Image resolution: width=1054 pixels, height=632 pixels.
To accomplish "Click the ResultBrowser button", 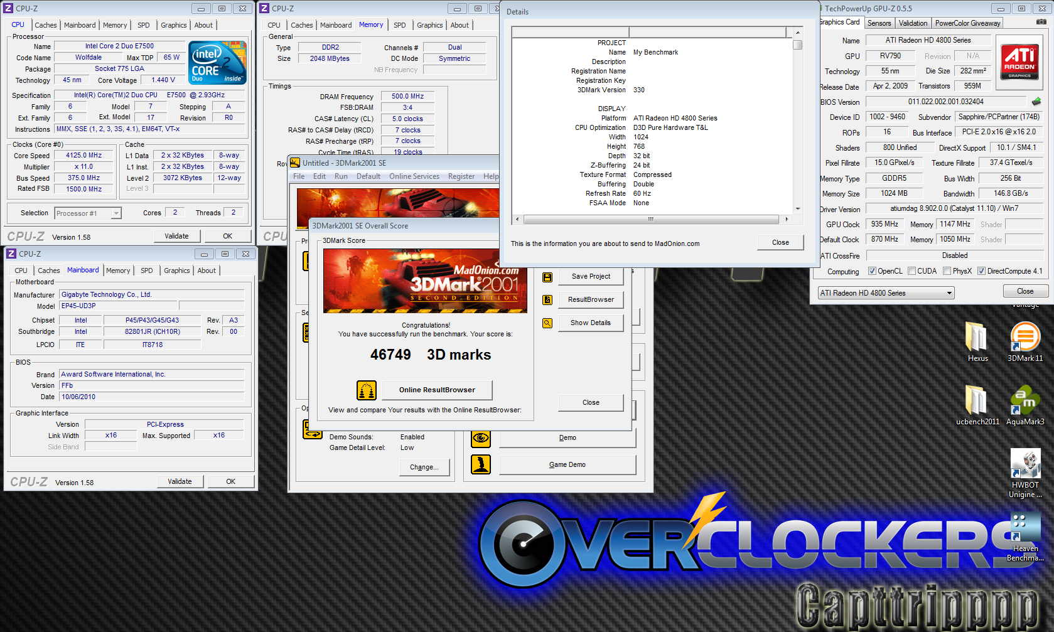I will pyautogui.click(x=591, y=300).
